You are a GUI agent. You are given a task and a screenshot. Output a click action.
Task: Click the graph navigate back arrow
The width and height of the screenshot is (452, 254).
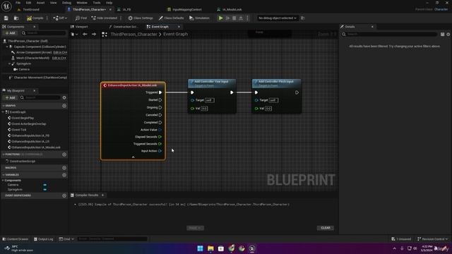tap(85, 35)
